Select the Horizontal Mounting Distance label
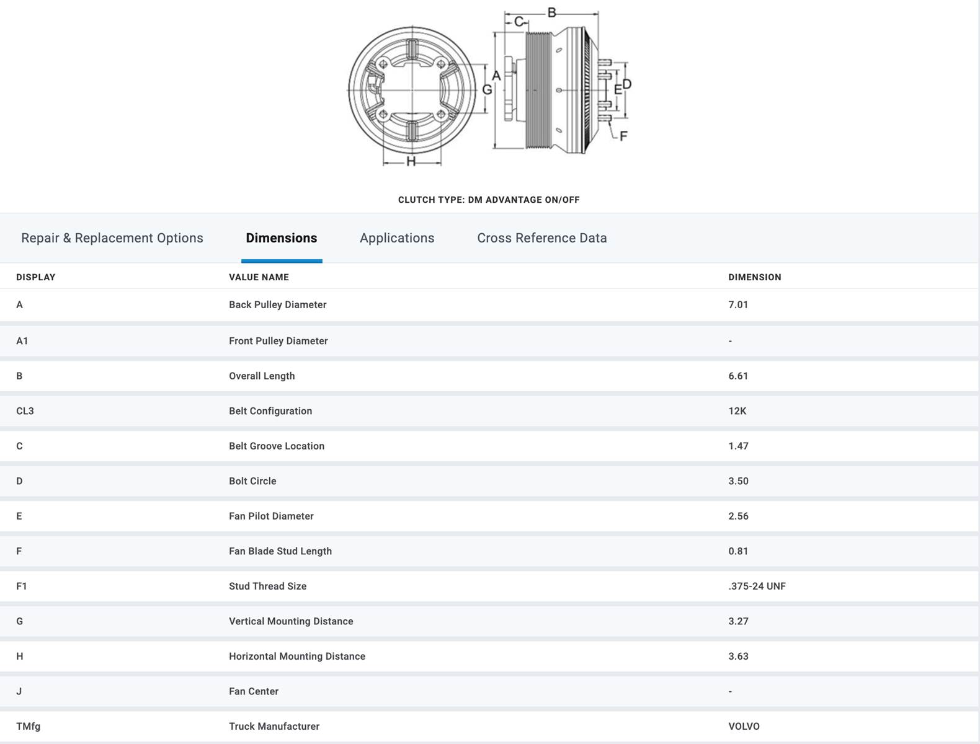Viewport: 980px width, 744px height. 296,656
